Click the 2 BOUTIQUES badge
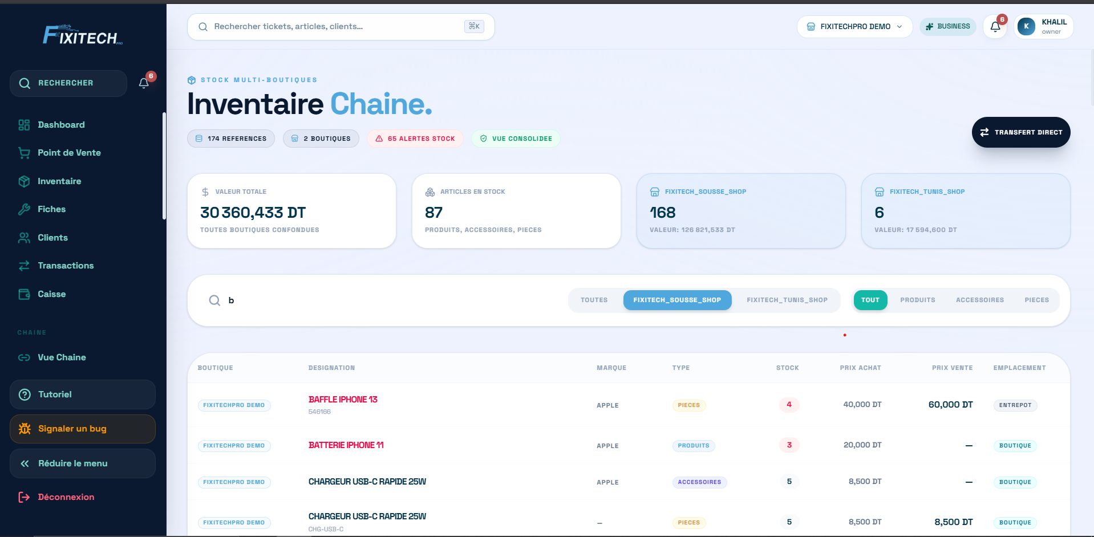1094x537 pixels. point(321,139)
